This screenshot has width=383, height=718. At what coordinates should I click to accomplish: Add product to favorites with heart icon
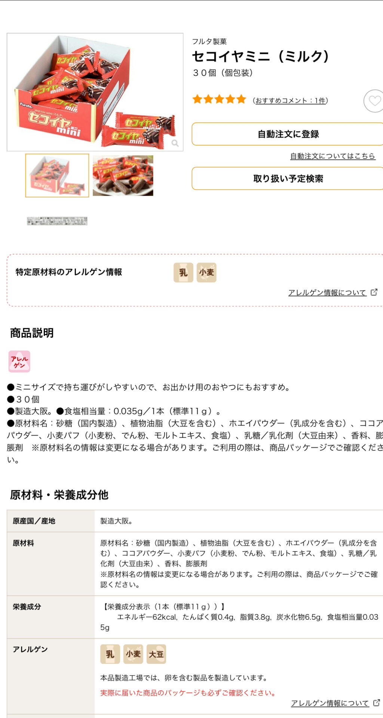[374, 101]
